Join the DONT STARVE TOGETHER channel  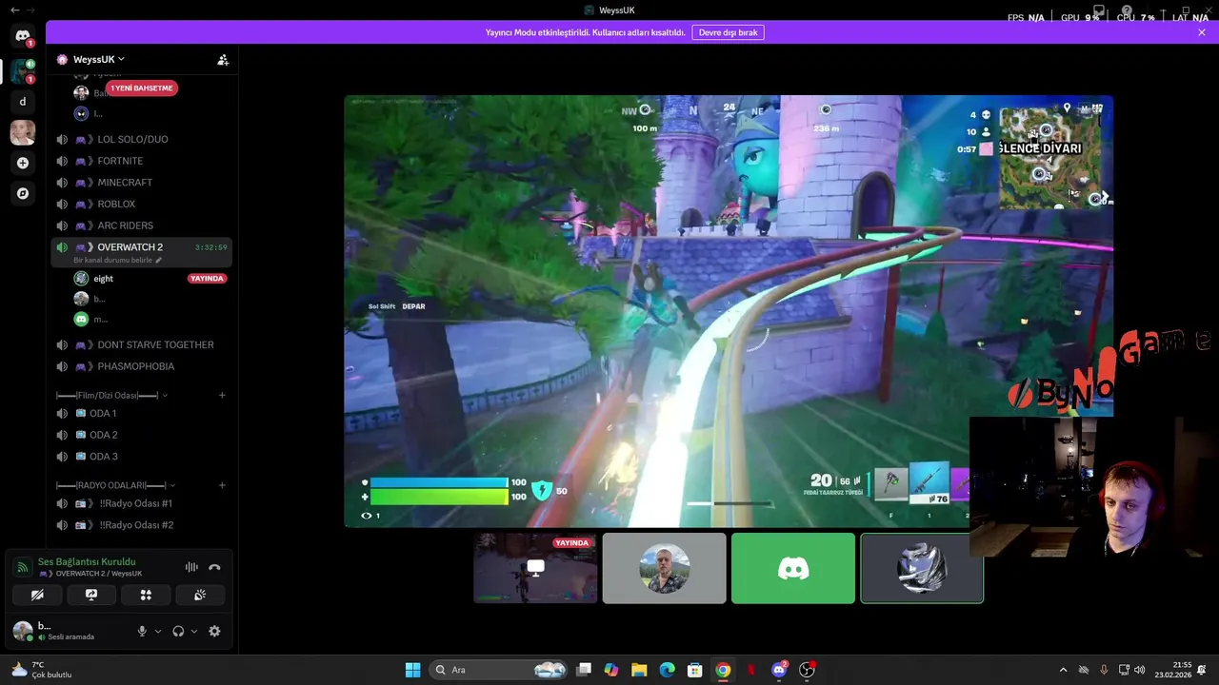(141, 344)
